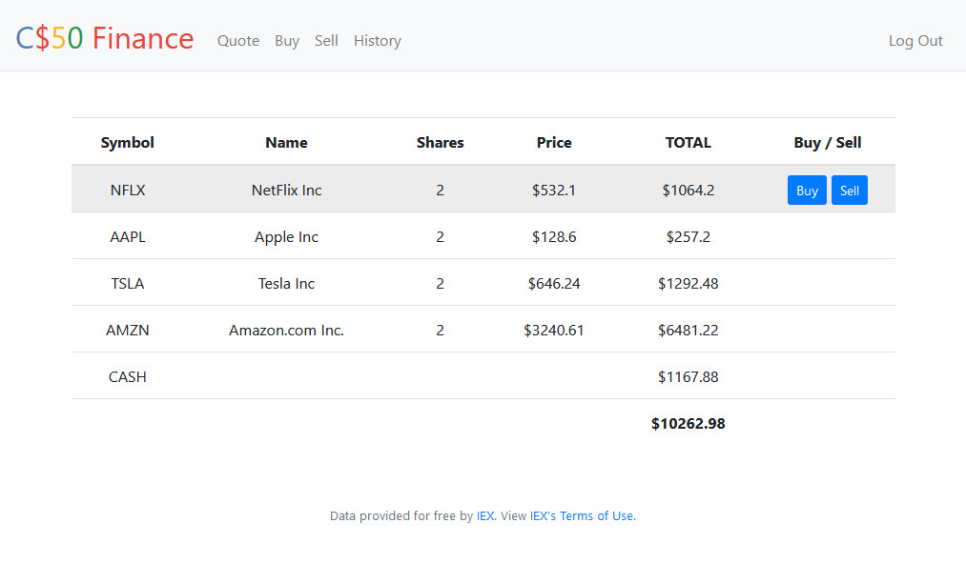The width and height of the screenshot is (966, 584).
Task: Click Log Out in the navbar
Action: pos(915,41)
